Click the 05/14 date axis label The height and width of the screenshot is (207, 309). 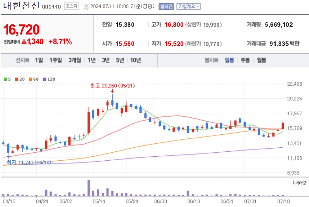click(x=99, y=201)
